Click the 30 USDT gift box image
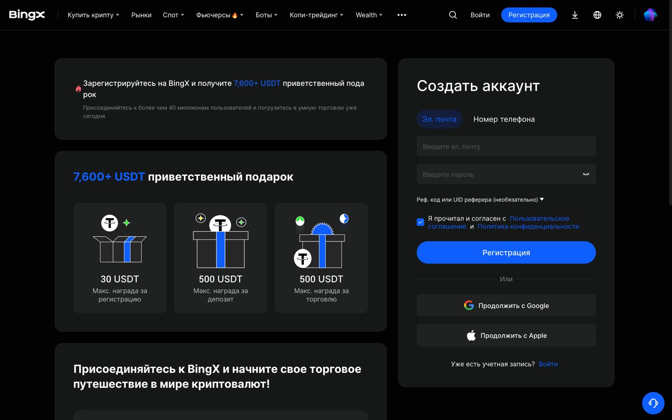672x420 pixels. pos(120,239)
